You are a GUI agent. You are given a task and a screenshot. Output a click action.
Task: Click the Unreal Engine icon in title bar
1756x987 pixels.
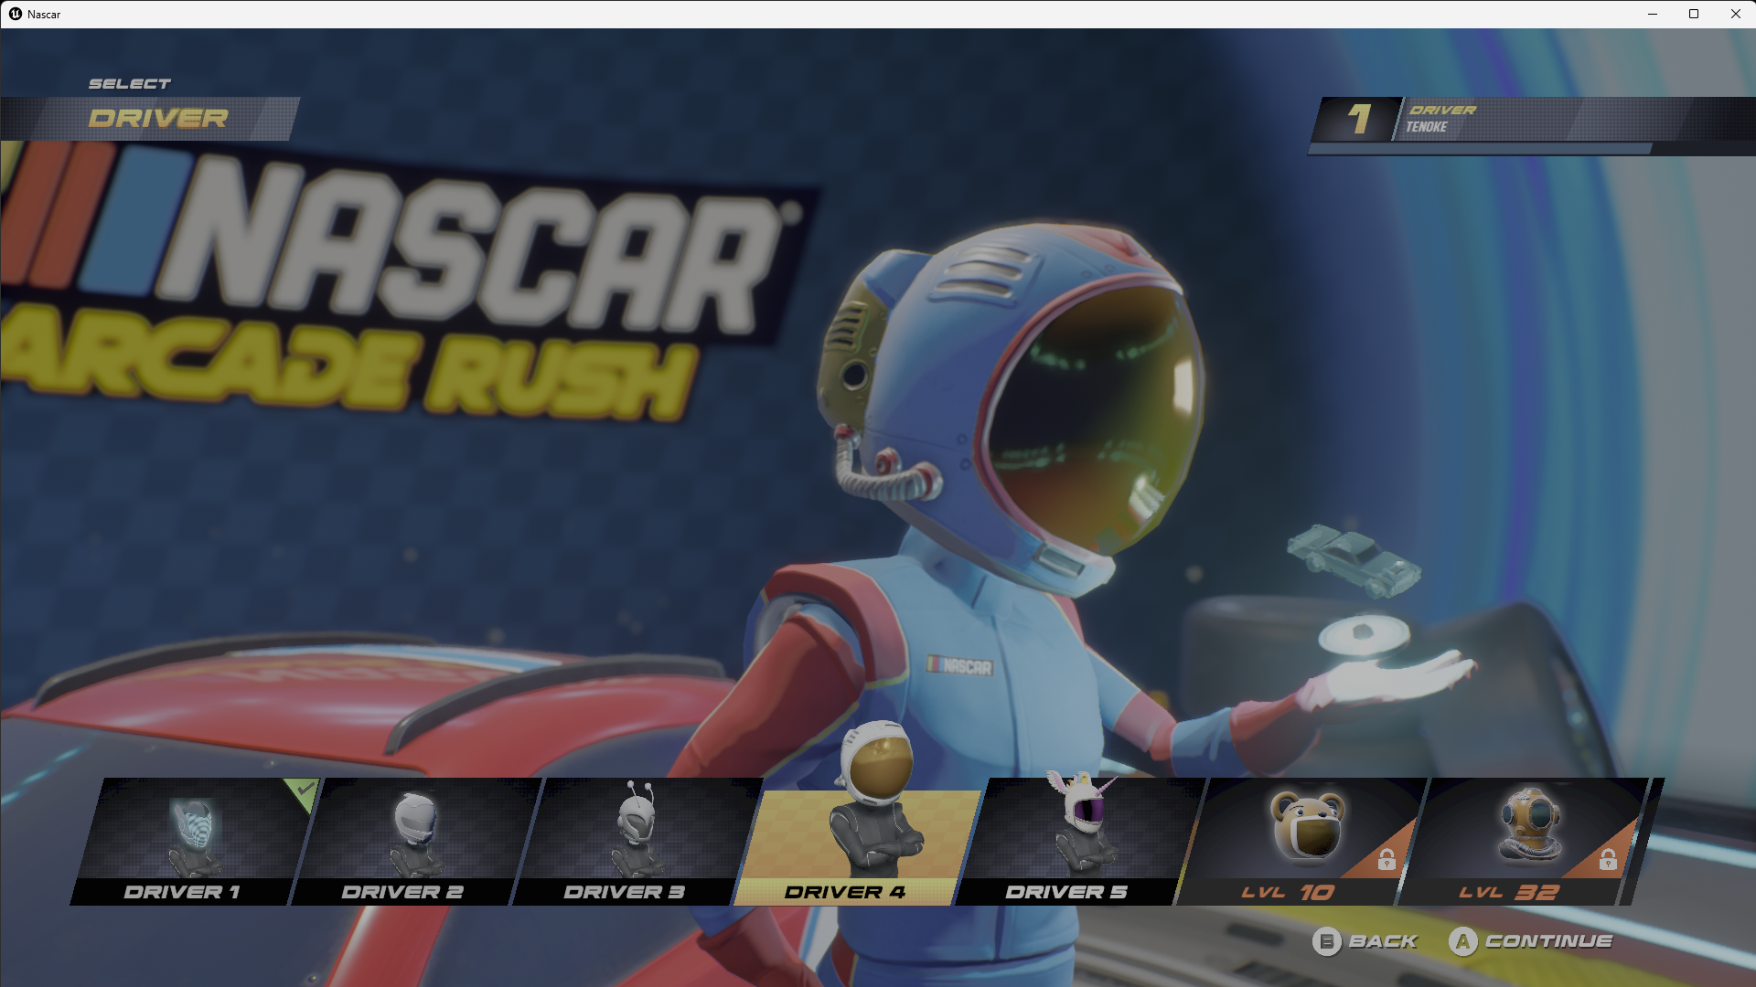(x=16, y=14)
